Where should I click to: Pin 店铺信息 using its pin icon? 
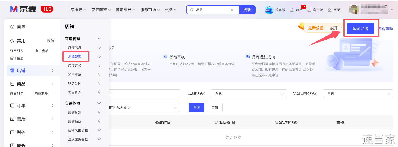99,48
